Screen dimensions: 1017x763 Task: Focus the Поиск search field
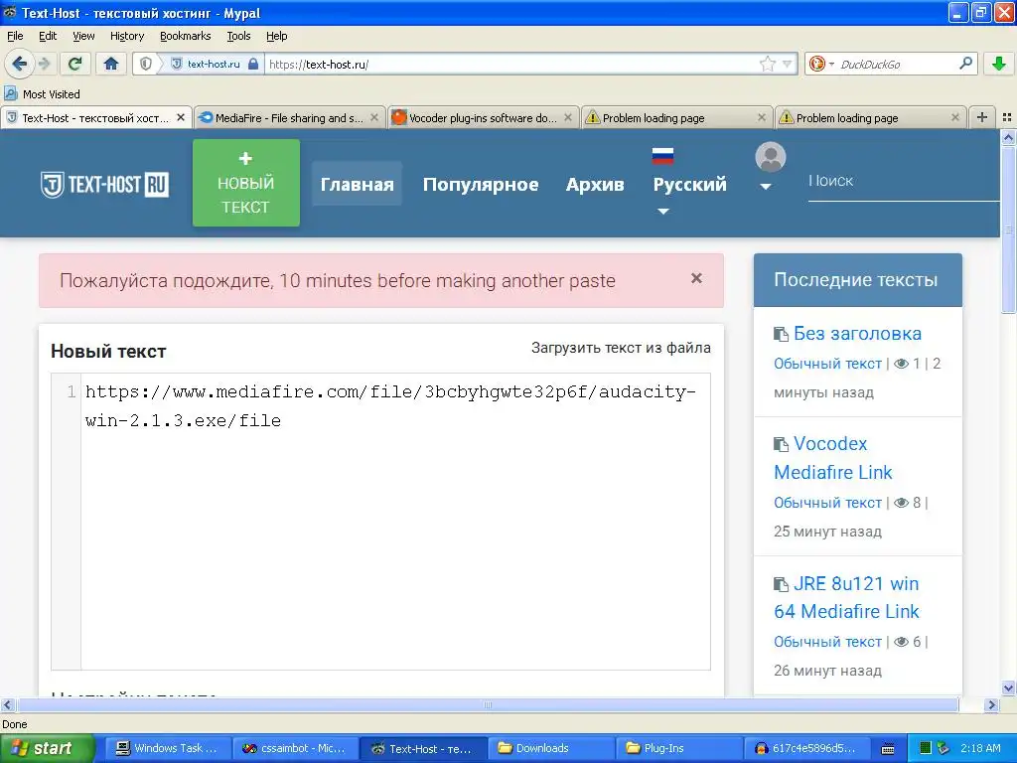pyautogui.click(x=903, y=181)
